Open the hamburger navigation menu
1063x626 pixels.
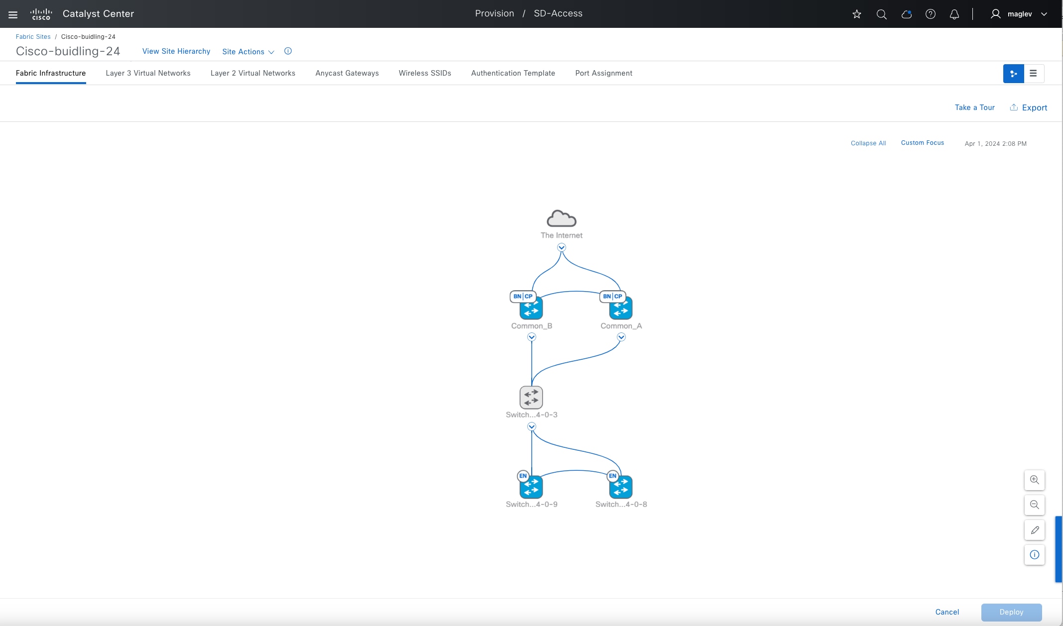point(13,14)
